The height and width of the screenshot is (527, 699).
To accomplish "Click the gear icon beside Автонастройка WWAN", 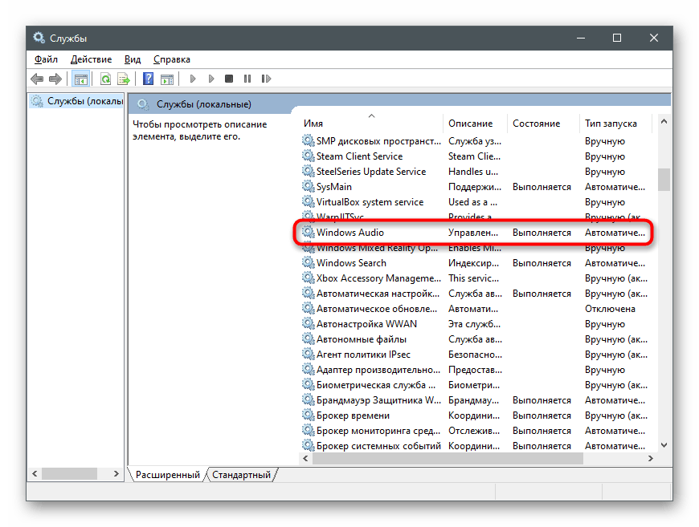I will 308,323.
